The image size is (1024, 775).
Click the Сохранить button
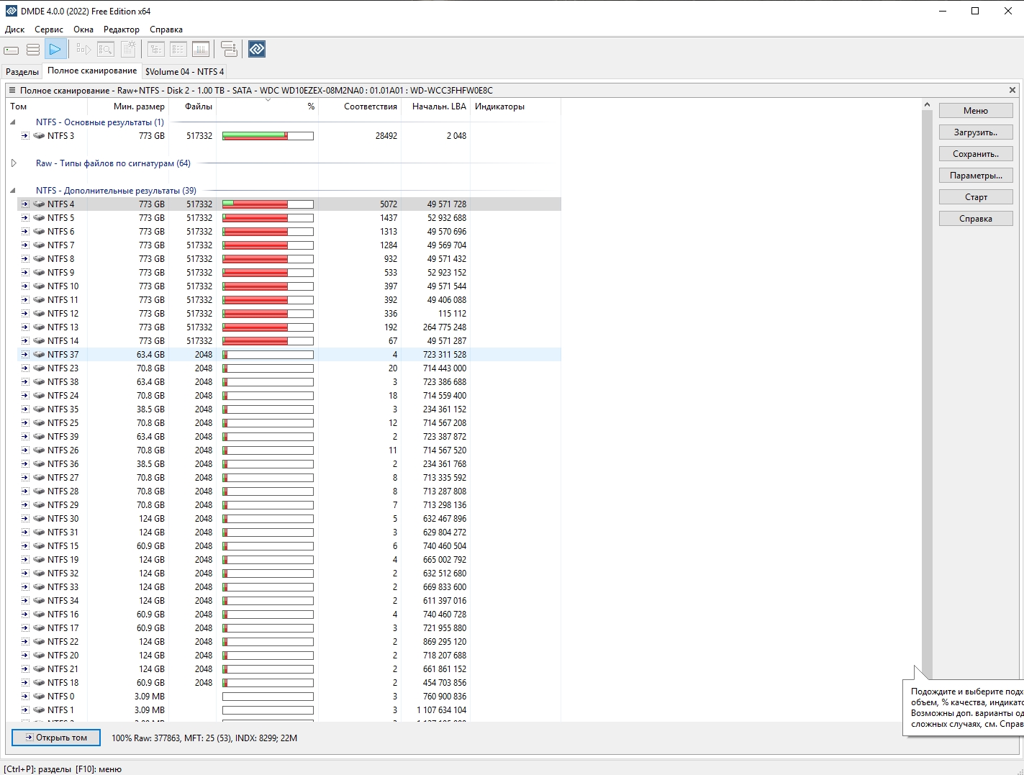[975, 154]
